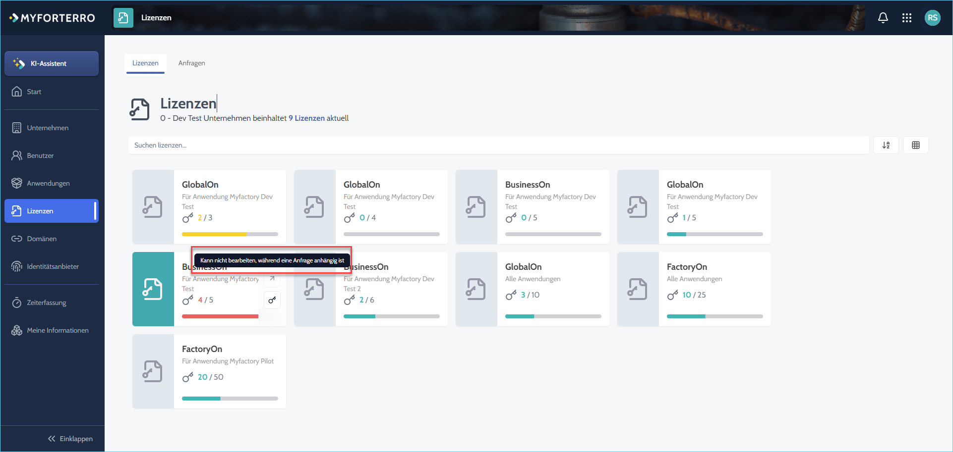Open Zeiterfassung in the sidebar
Image resolution: width=953 pixels, height=452 pixels.
(52, 302)
